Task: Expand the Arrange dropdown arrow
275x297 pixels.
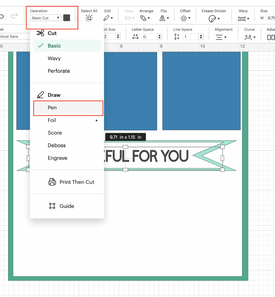Action: pyautogui.click(x=149, y=18)
